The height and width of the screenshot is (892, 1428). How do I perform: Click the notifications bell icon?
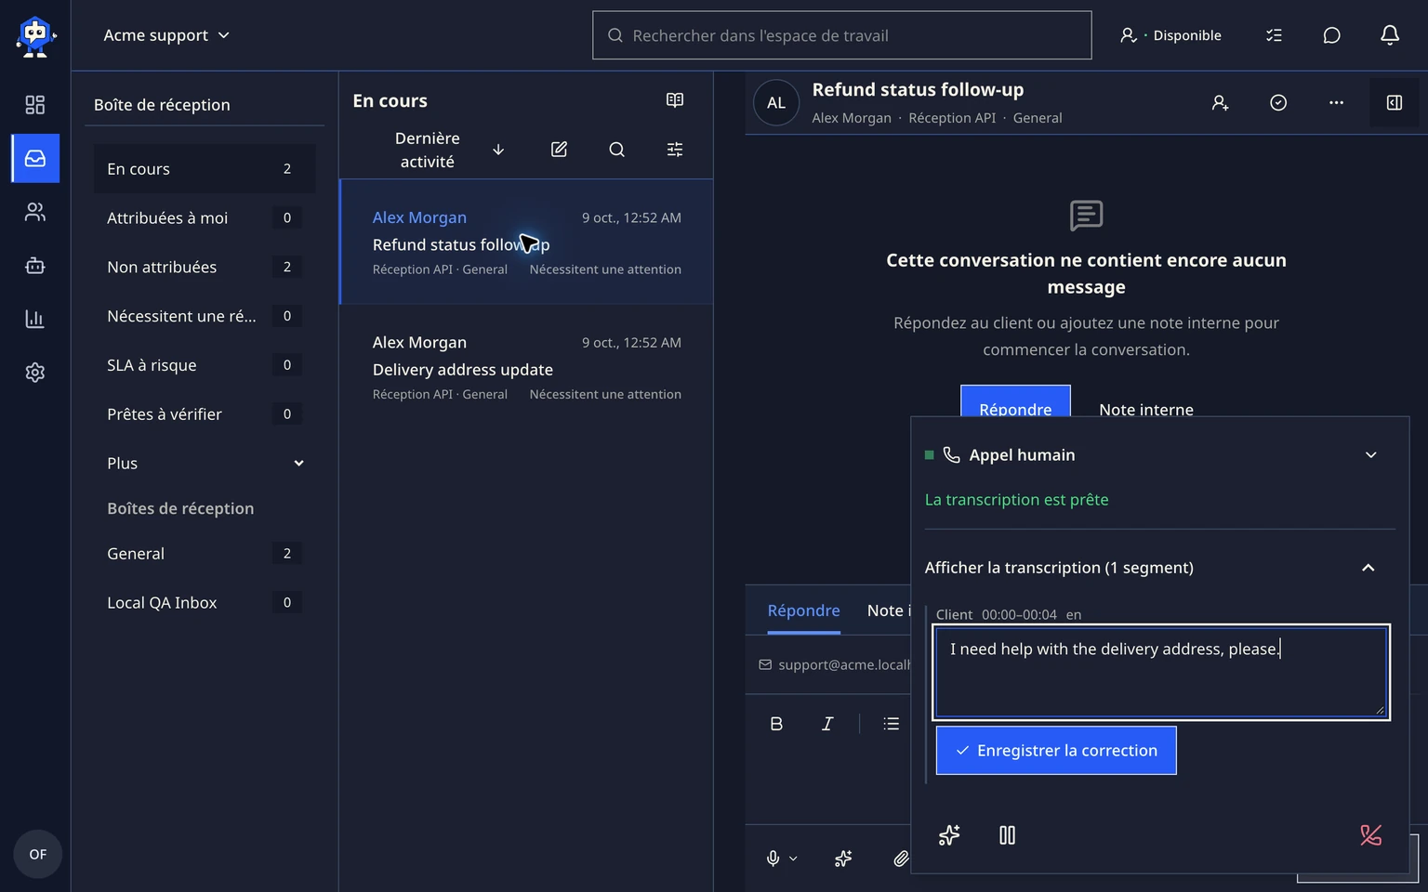coord(1390,35)
